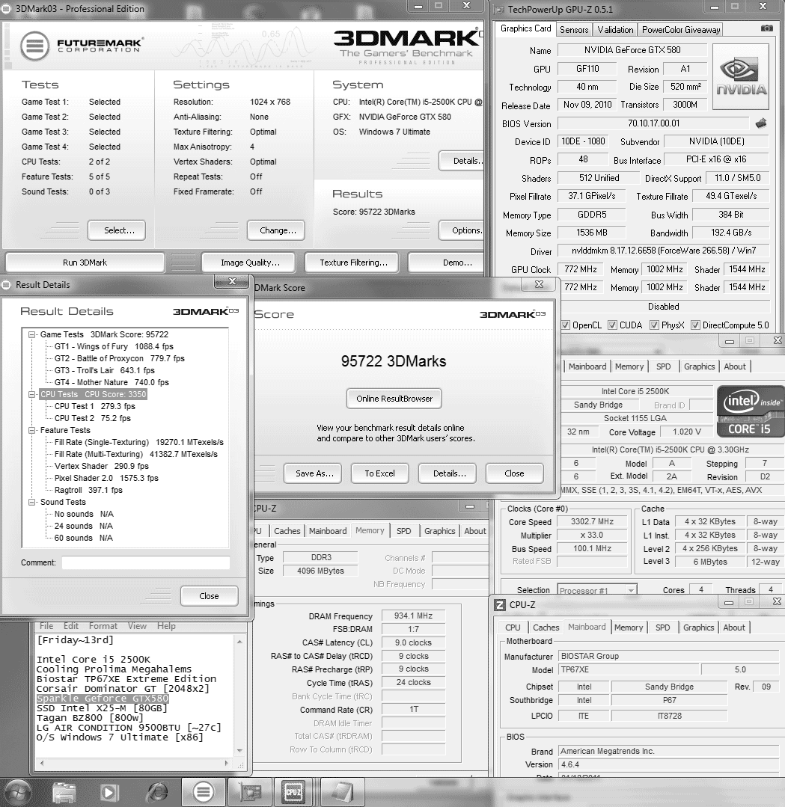
Task: Click the GPU name field NVIDIA GeForce GTX 580
Action: [632, 50]
